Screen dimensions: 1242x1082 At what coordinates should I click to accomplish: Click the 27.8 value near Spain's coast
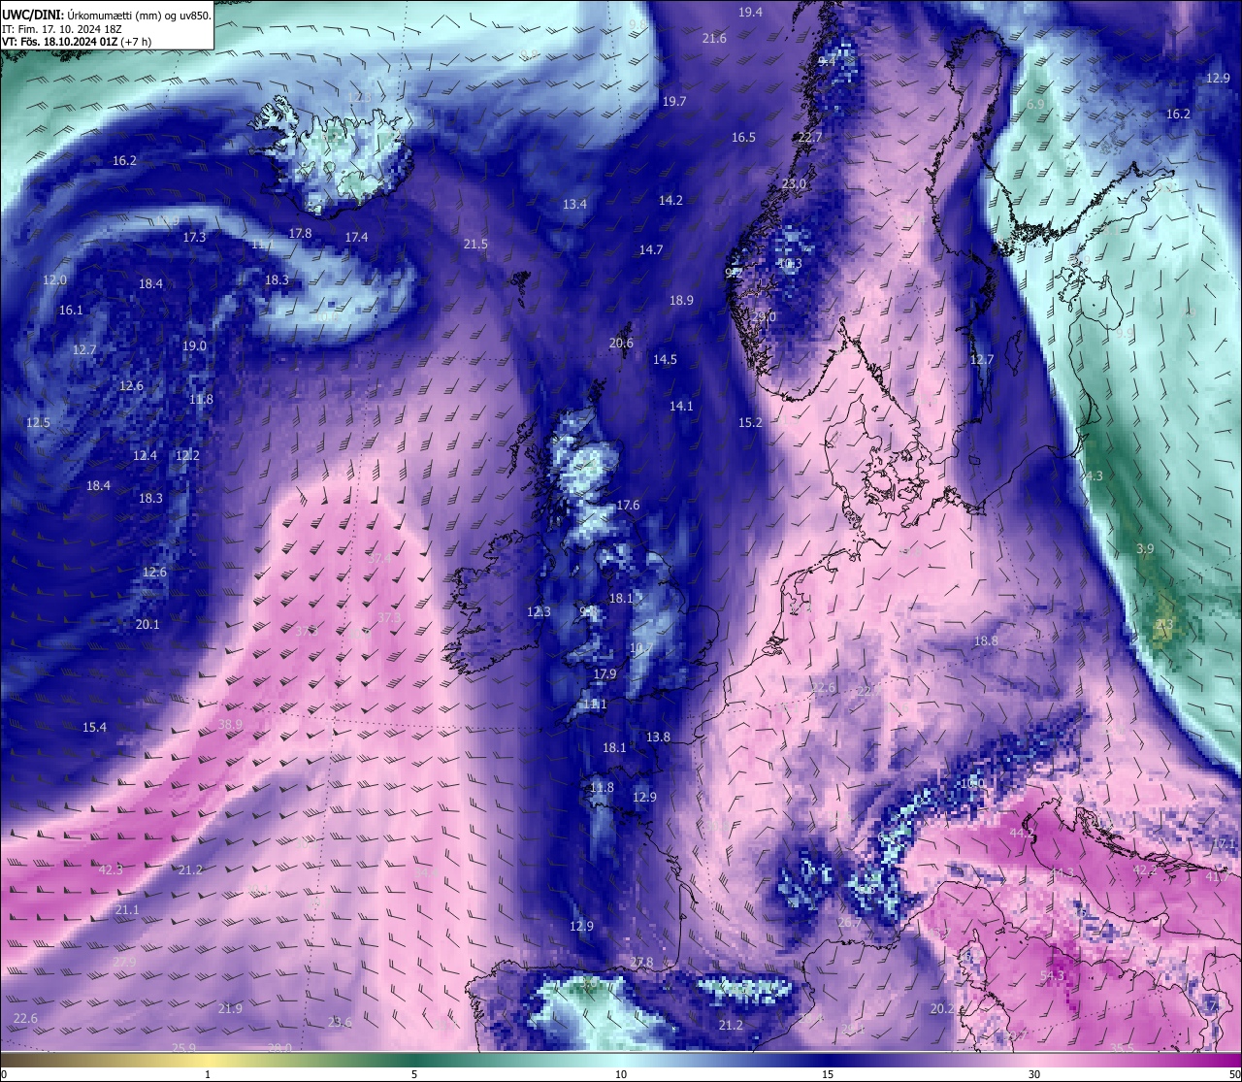[x=641, y=962]
